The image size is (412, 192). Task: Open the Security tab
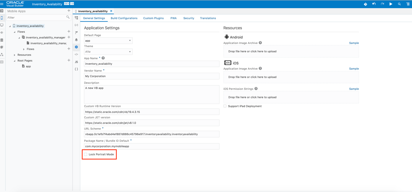pos(189,18)
